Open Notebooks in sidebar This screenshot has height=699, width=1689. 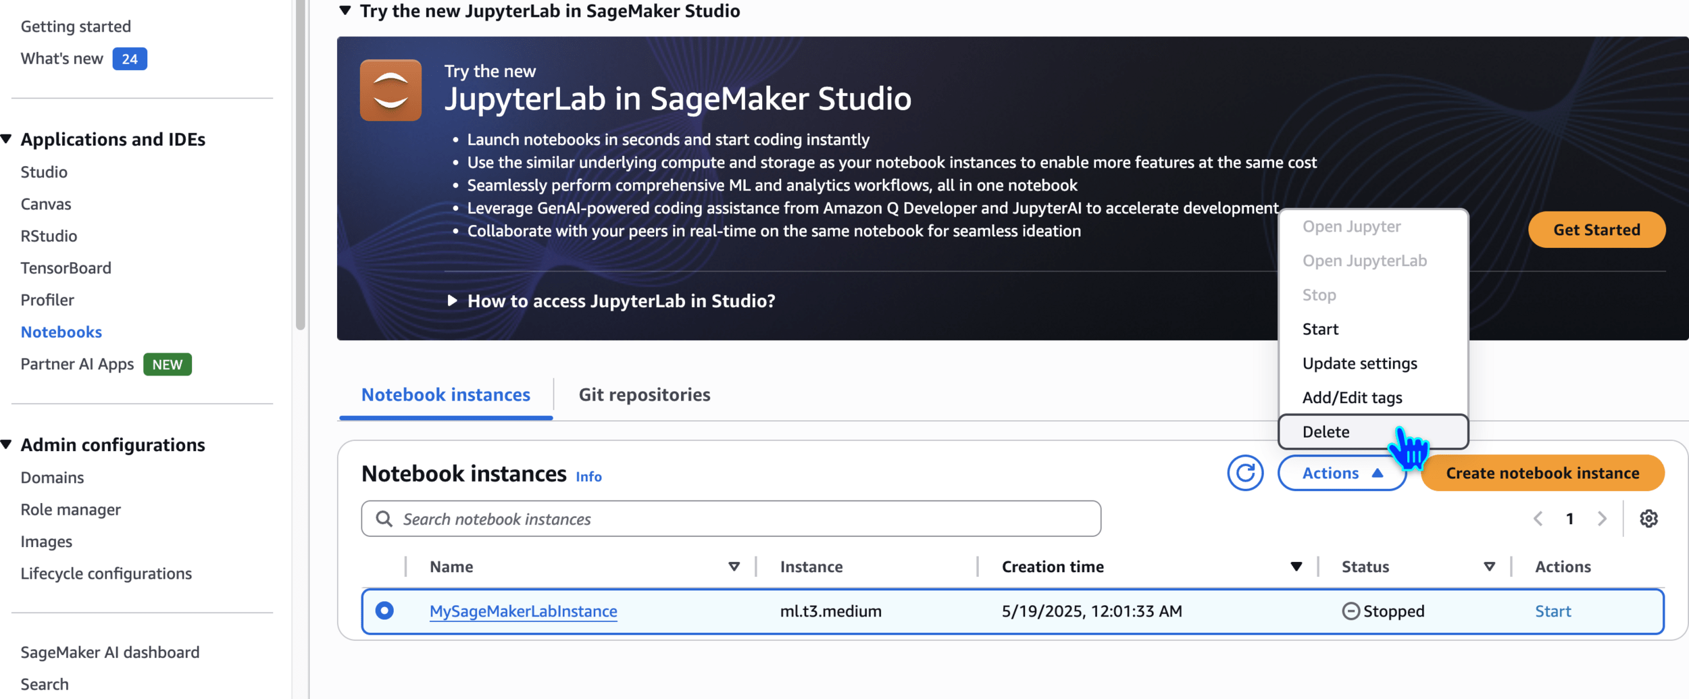pyautogui.click(x=61, y=332)
